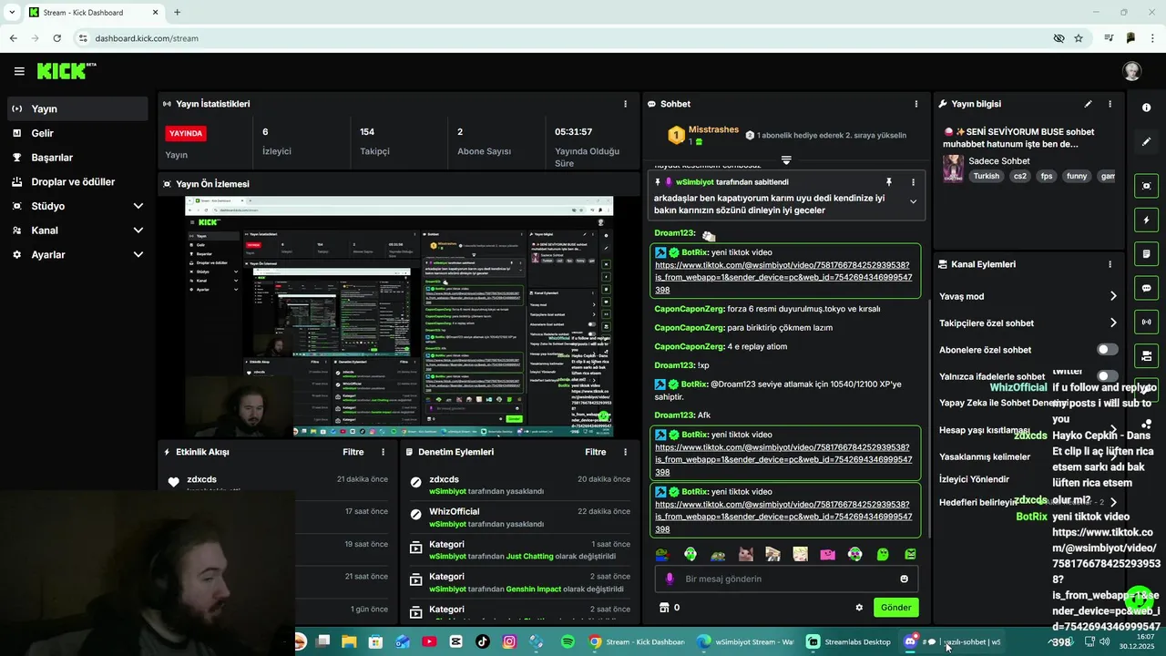Open the hamburger menu beside Kick logo
Viewport: 1166px width, 656px height.
(x=19, y=71)
